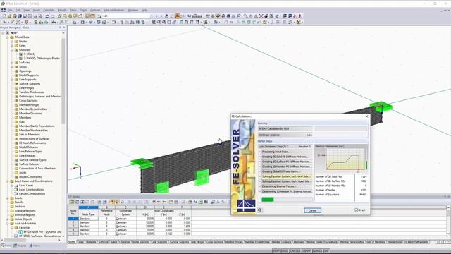The image size is (451, 254).
Task: Toggle SNAP in the status bar
Action: coord(276,251)
